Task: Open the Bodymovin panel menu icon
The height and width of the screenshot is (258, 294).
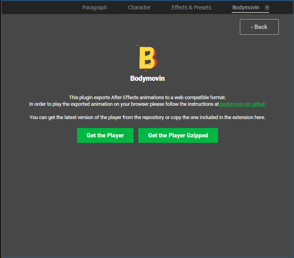Action: tap(267, 8)
